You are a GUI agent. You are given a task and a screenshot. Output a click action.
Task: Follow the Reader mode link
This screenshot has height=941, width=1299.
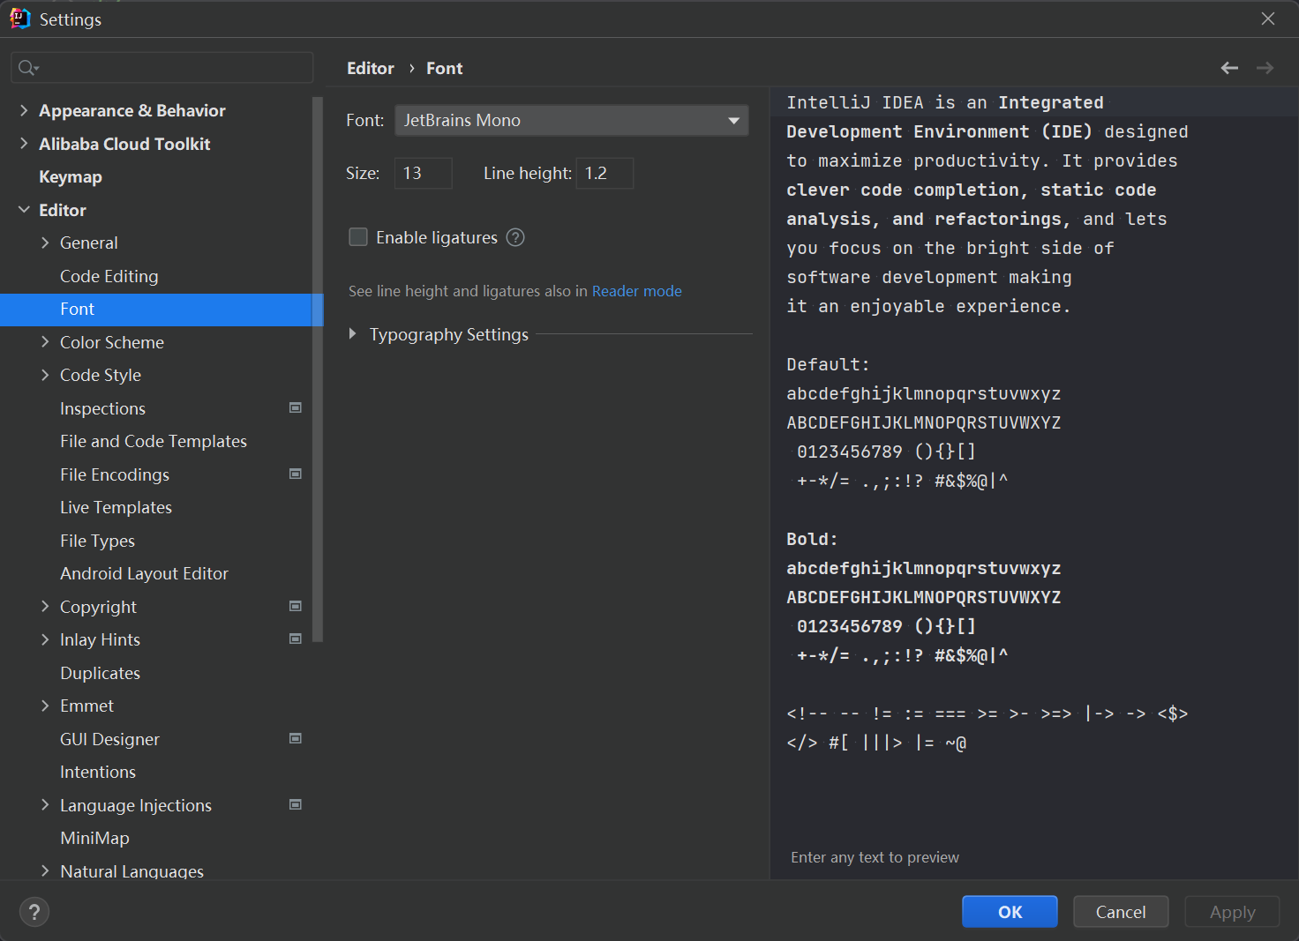point(636,291)
